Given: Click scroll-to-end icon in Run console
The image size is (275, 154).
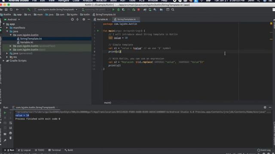Looking at the screenshot, I should [x=10, y=128].
